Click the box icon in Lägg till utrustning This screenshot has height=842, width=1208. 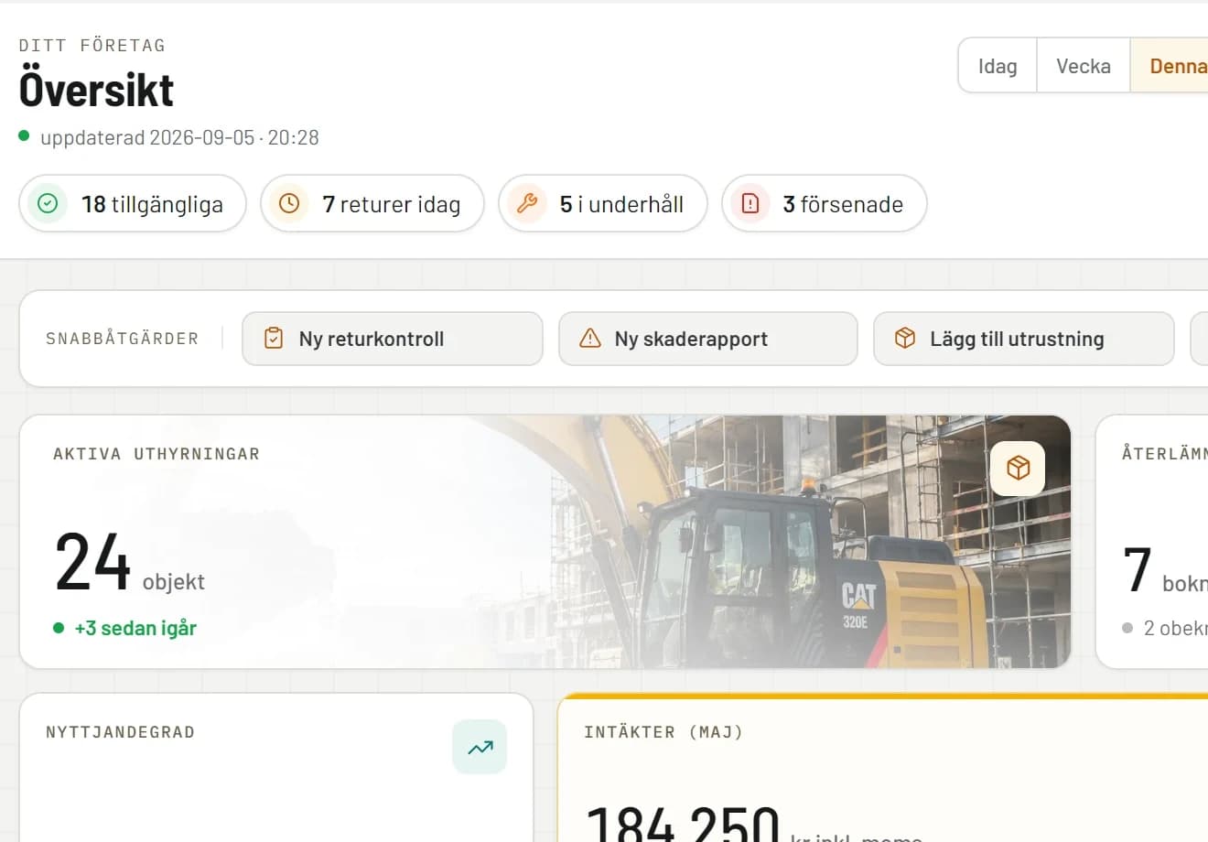click(905, 338)
